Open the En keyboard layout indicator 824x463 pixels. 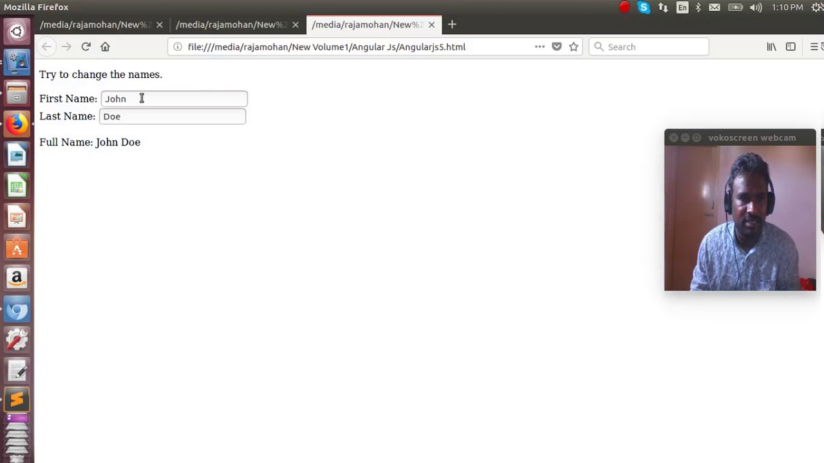click(x=682, y=7)
